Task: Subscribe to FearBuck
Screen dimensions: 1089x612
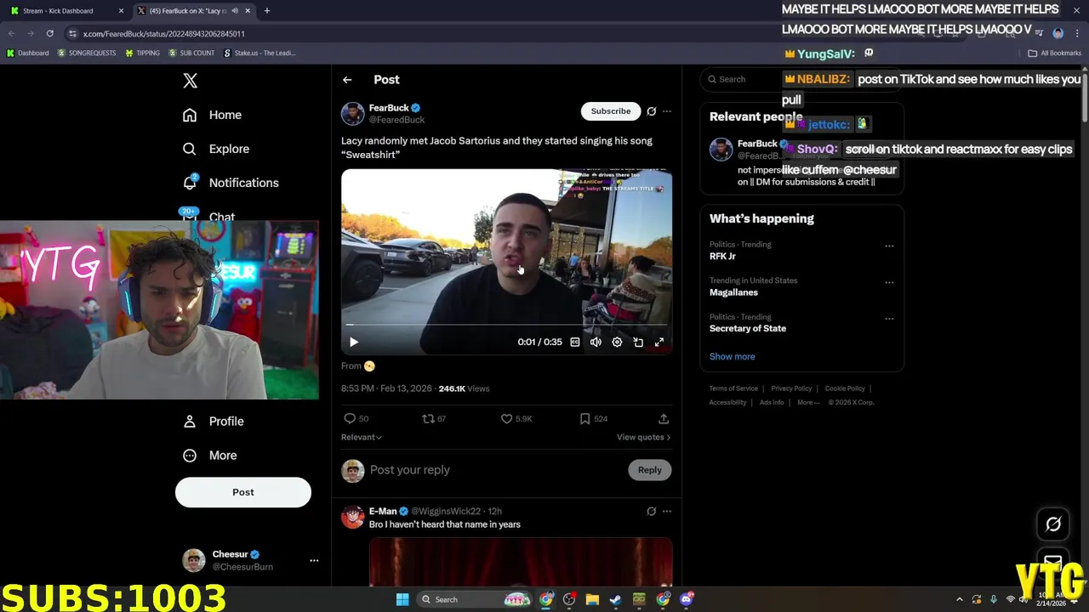Action: (x=611, y=111)
